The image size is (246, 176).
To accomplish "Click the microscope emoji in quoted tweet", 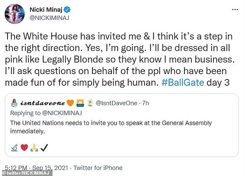I will (x=14, y=148).
